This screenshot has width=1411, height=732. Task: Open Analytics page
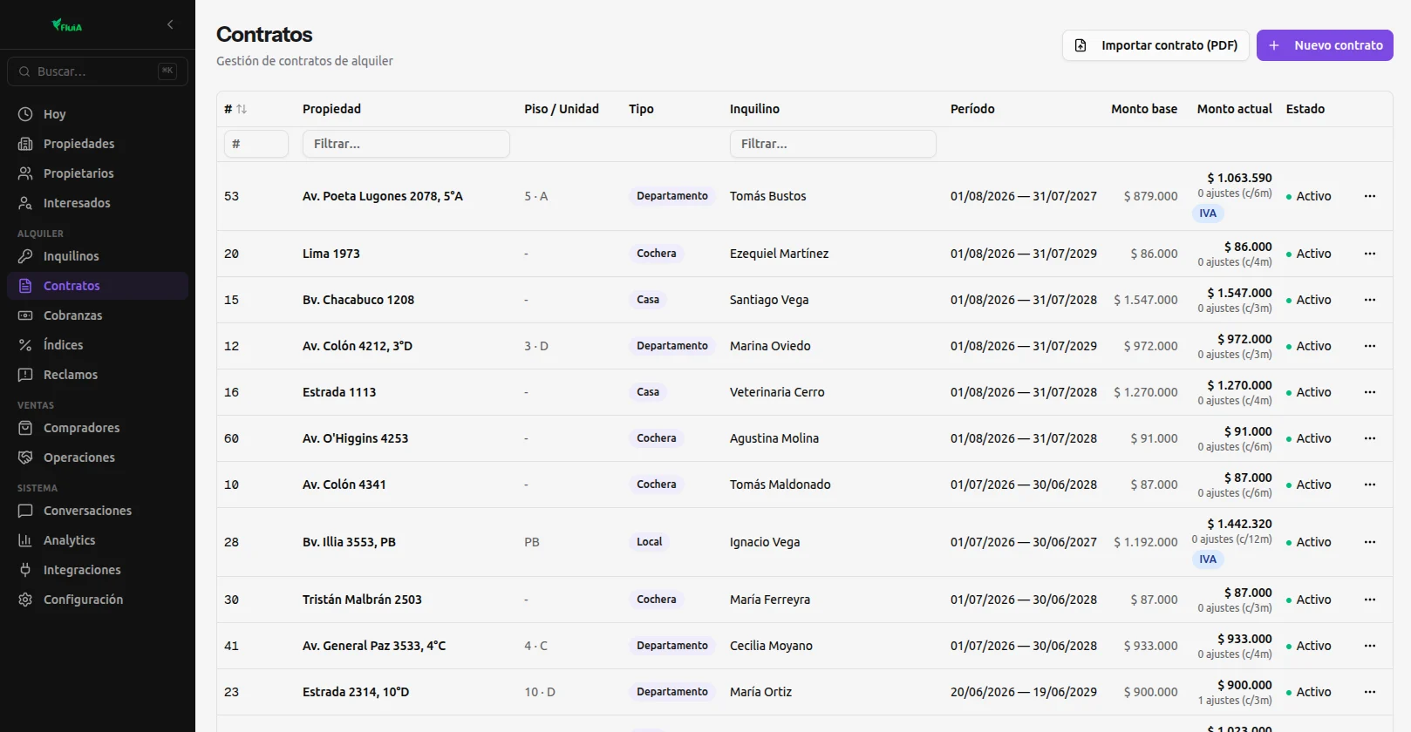pyautogui.click(x=98, y=540)
